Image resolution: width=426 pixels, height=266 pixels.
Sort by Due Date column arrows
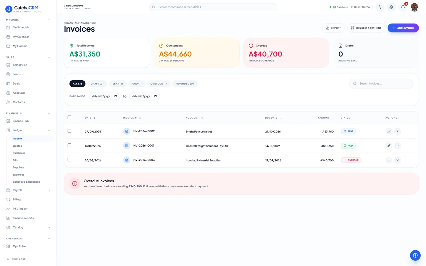[x=280, y=118]
